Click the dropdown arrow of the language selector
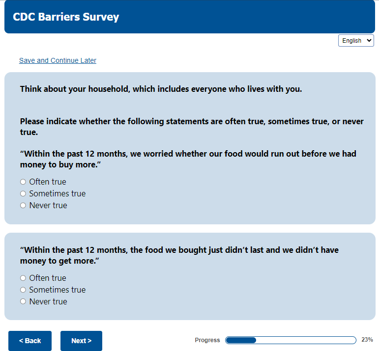 point(370,41)
